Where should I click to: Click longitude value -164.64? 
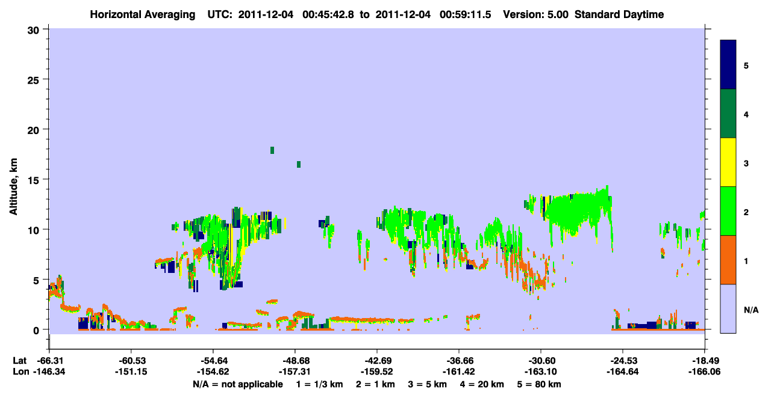623,372
